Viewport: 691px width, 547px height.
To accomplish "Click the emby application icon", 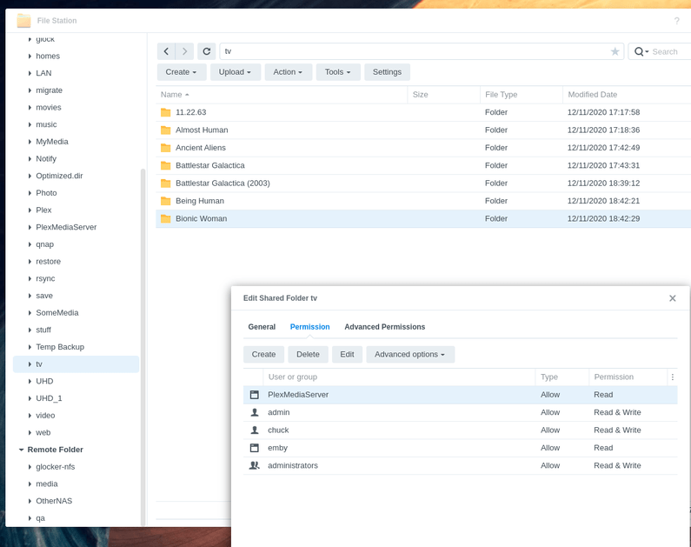I will click(255, 448).
